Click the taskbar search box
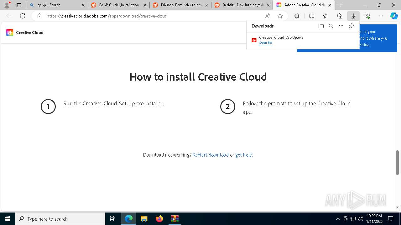 tap(60, 219)
